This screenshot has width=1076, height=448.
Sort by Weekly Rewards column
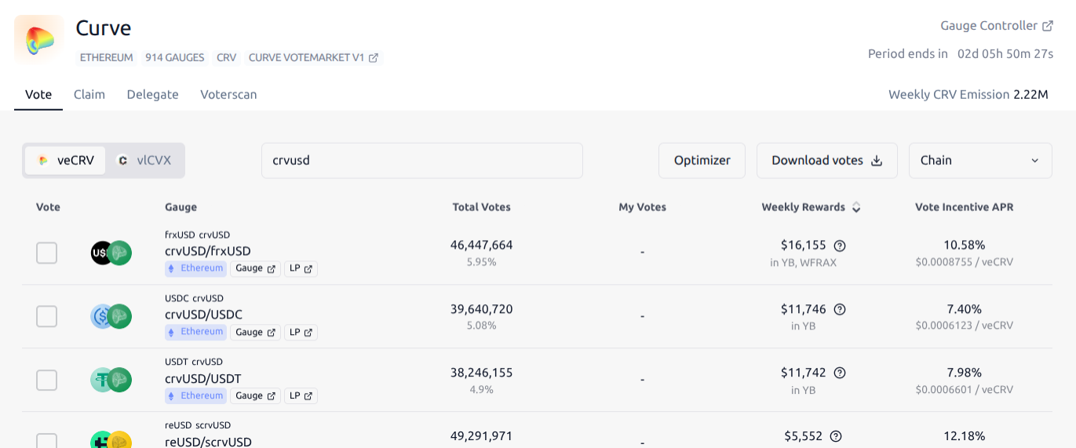pyautogui.click(x=811, y=207)
